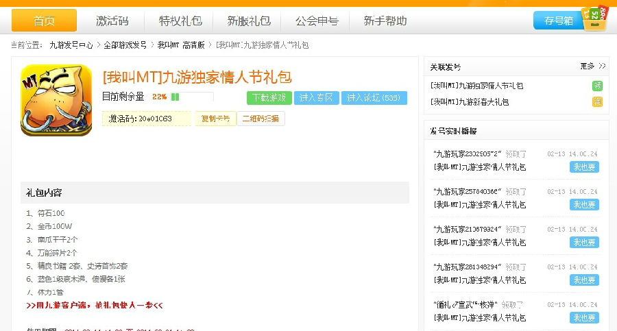
Task: Open 新手帮助 help tab
Action: 385,21
